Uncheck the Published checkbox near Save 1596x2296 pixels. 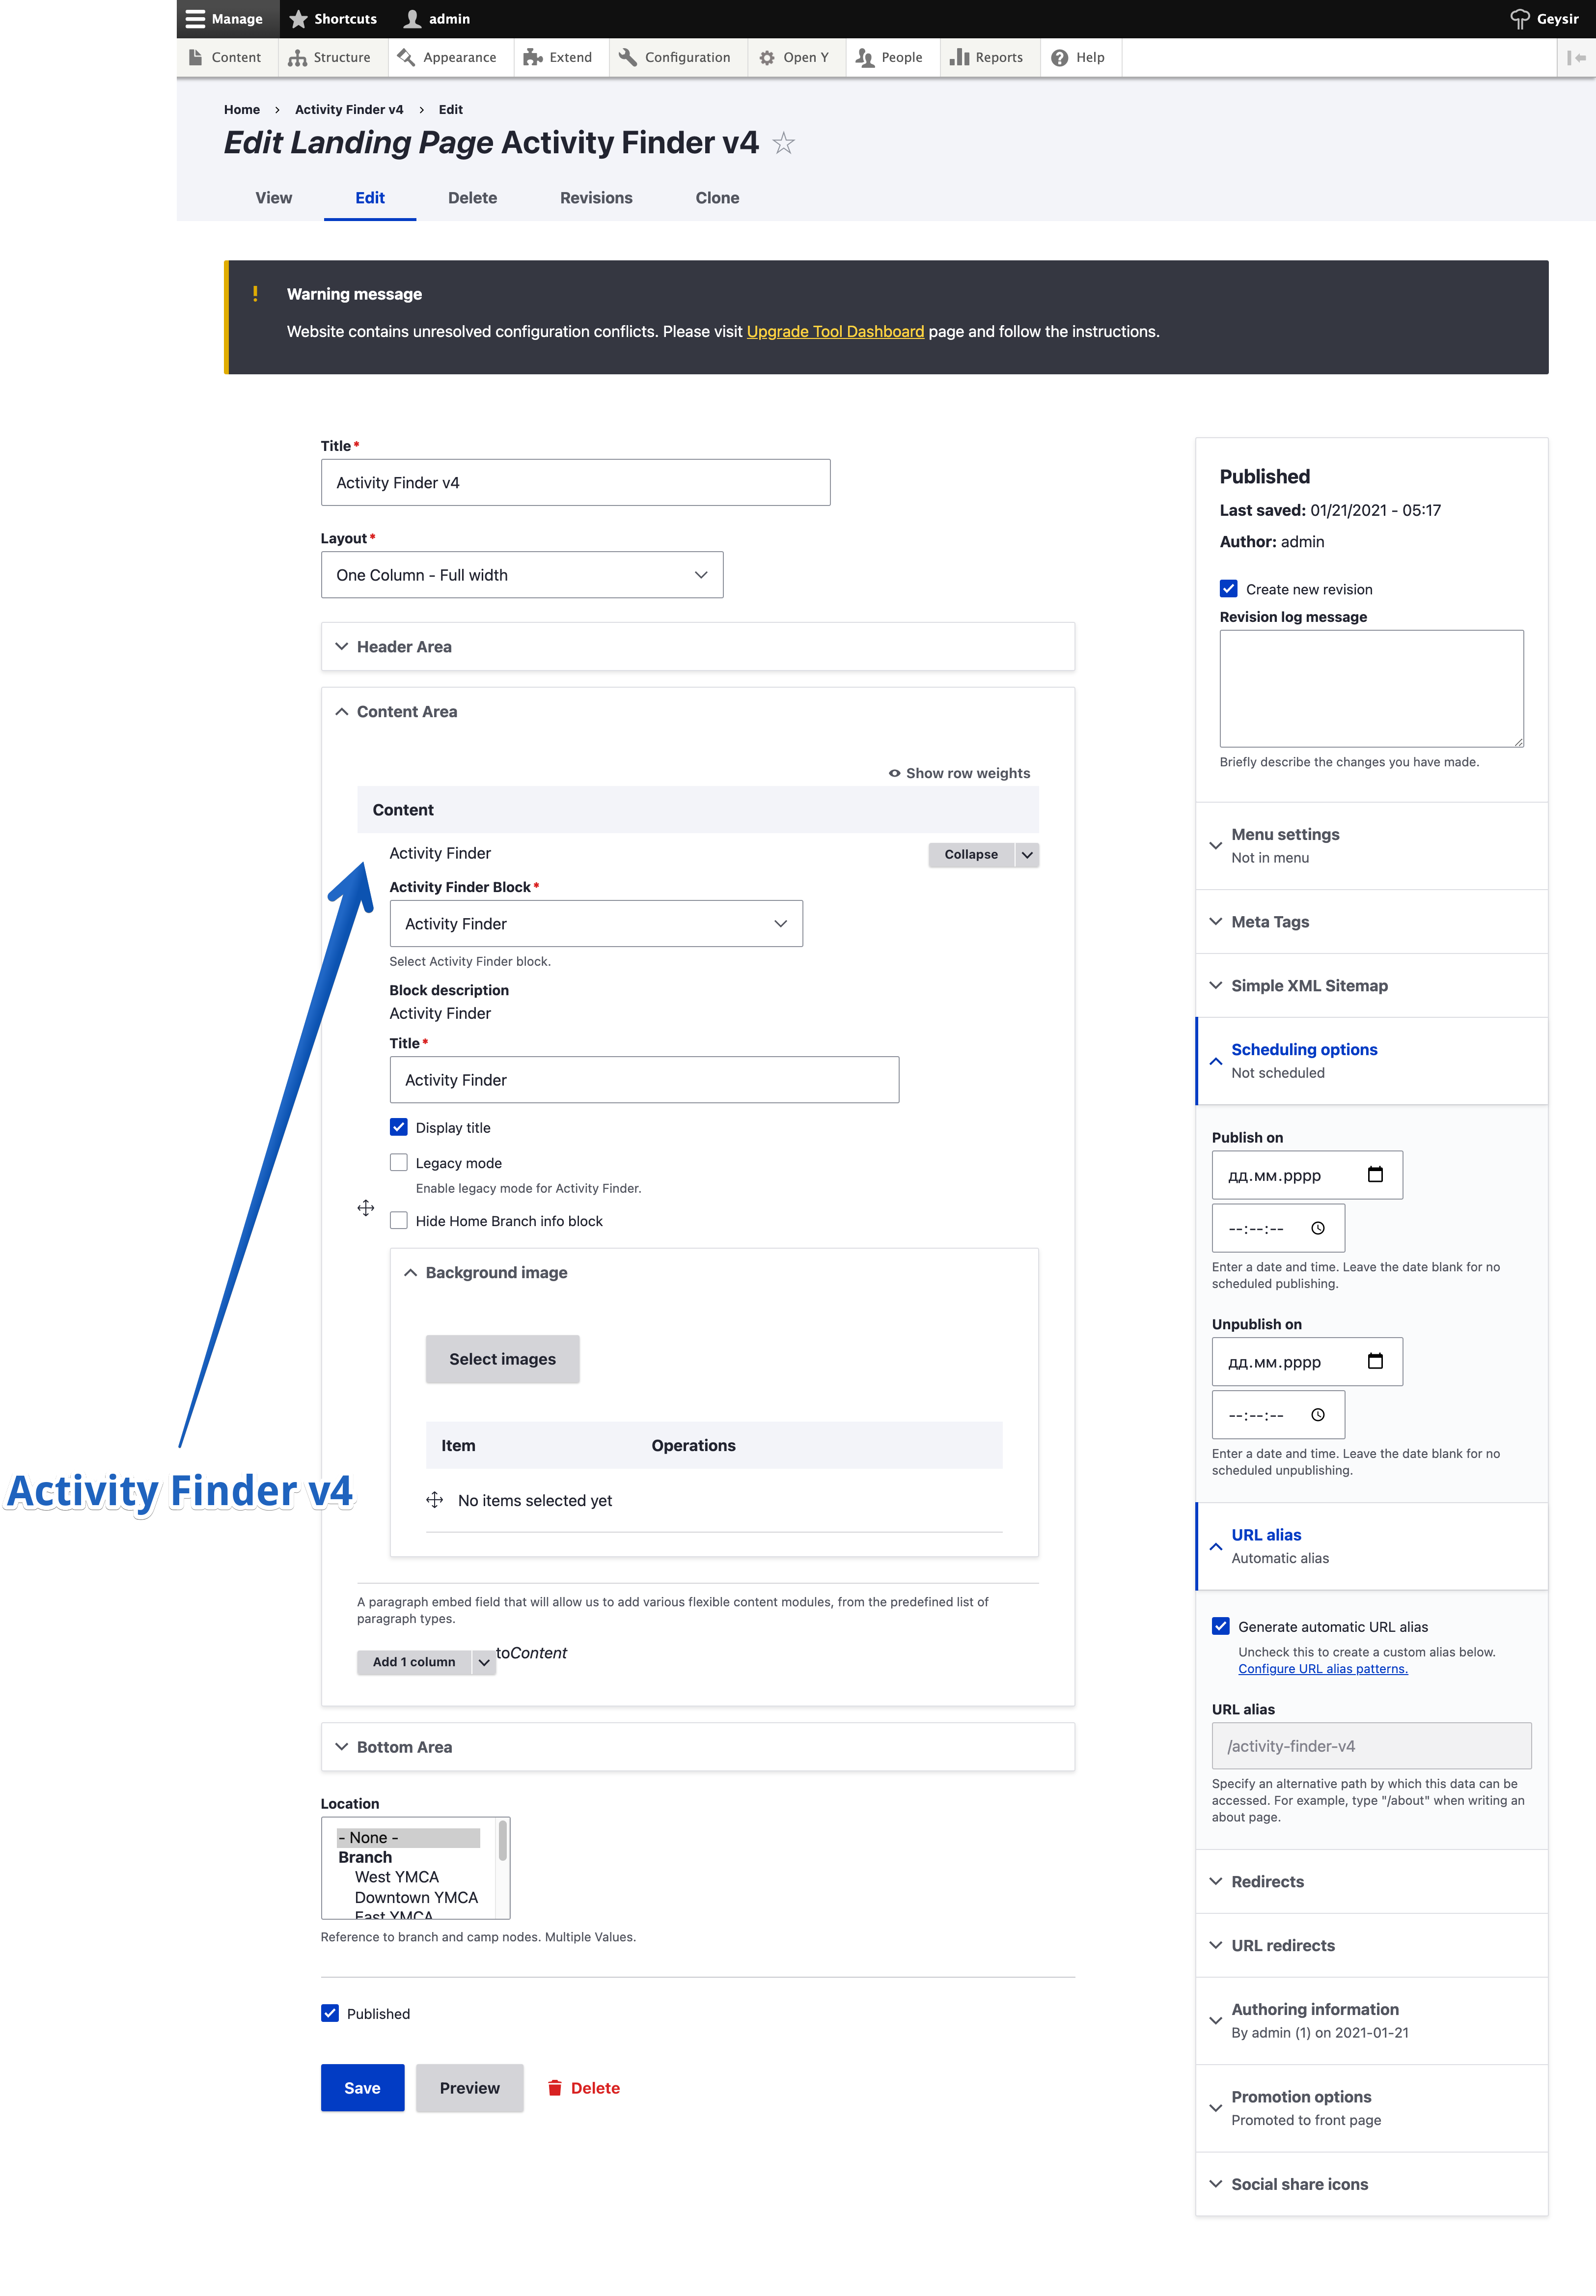click(x=330, y=2013)
